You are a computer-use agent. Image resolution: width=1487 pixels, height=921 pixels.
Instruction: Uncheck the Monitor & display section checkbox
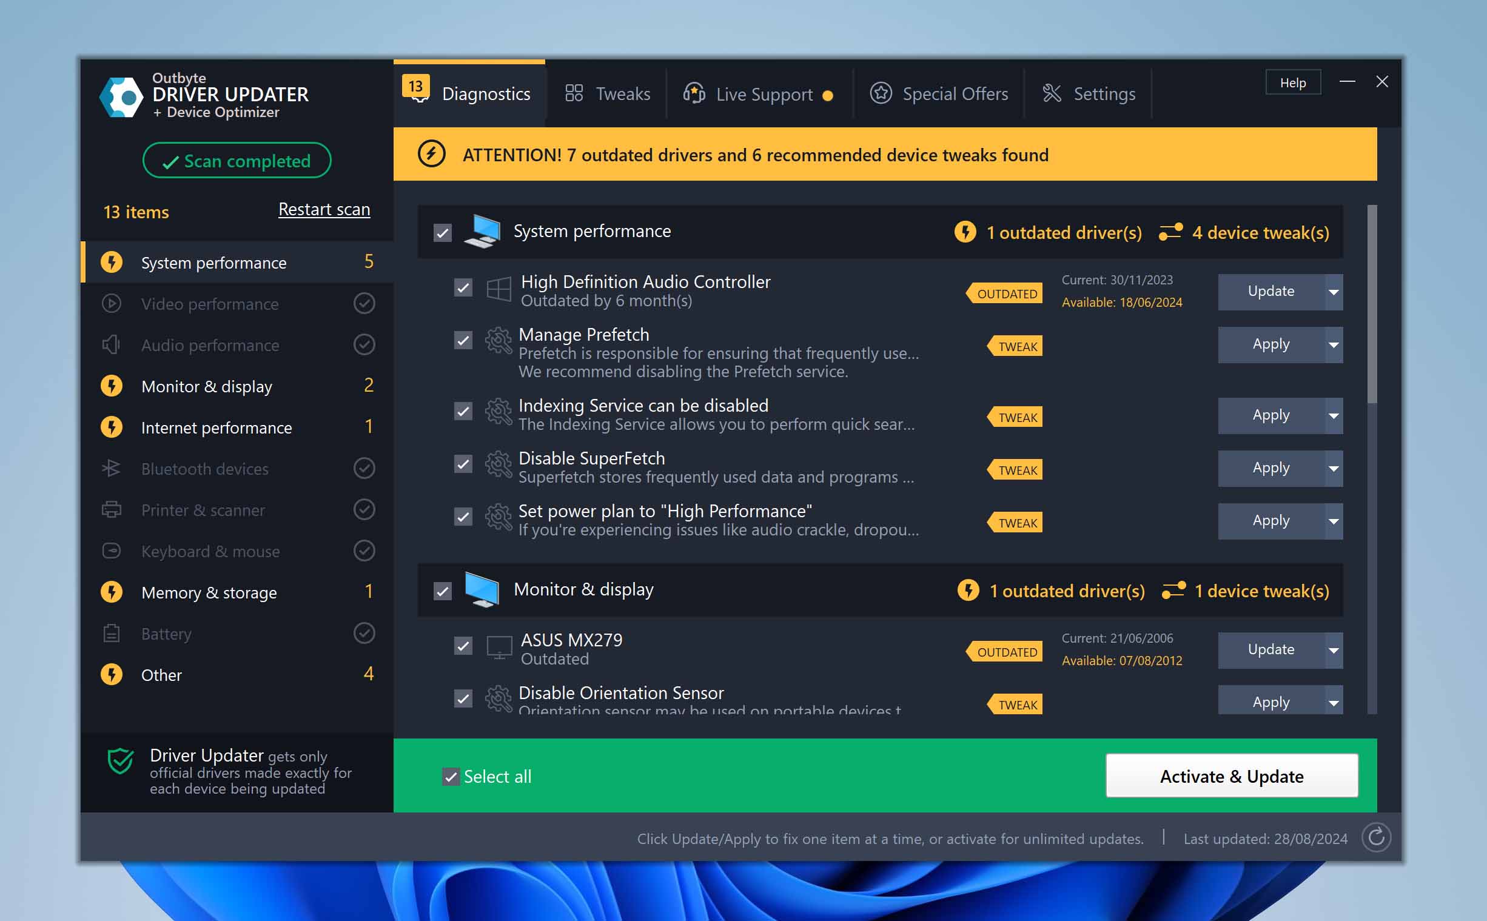443,591
